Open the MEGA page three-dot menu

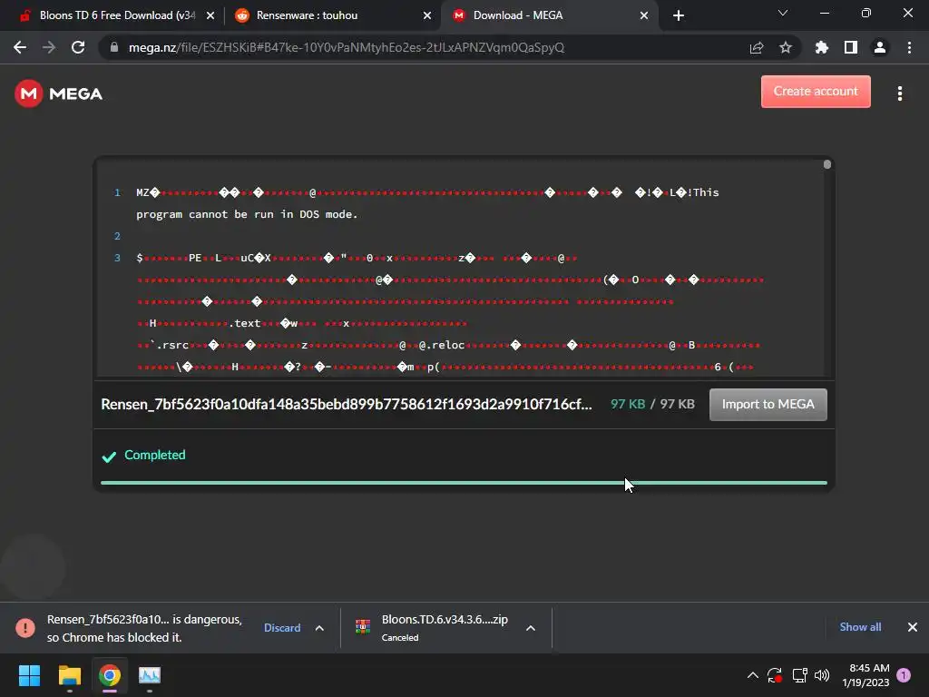(x=899, y=93)
